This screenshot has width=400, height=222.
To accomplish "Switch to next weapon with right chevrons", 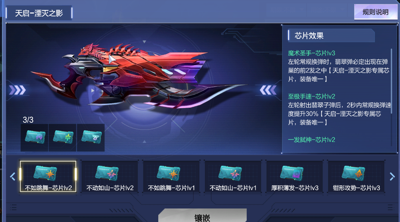I will (268, 90).
